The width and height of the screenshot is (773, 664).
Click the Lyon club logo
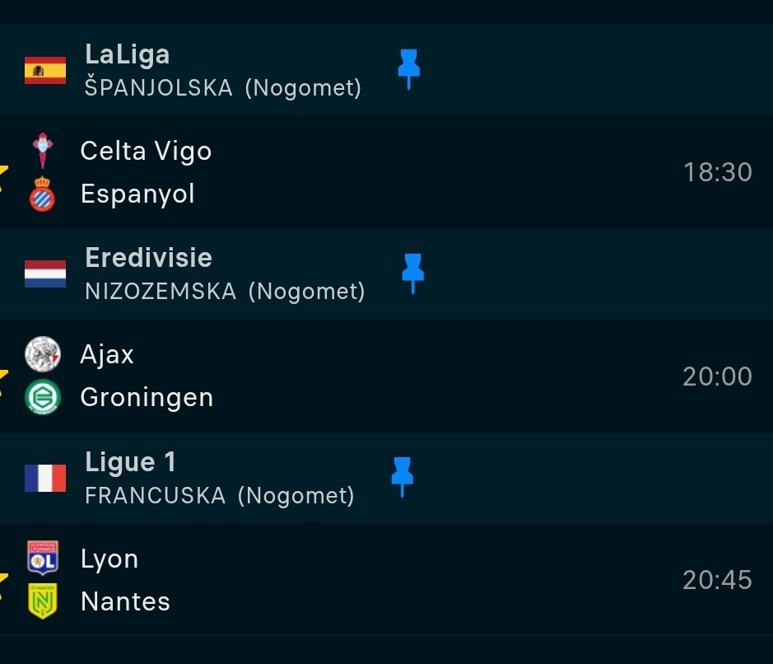pos(43,559)
